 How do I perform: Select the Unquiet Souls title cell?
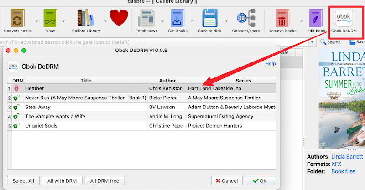coord(86,126)
